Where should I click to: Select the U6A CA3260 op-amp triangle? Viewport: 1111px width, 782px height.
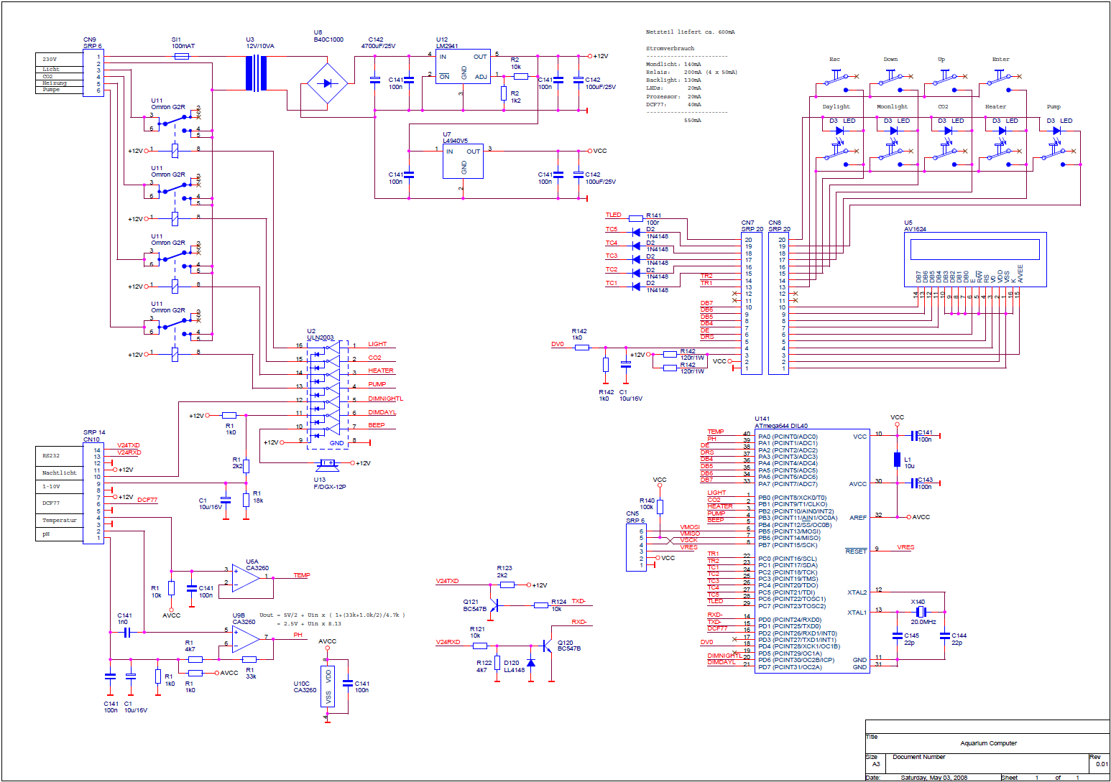[x=246, y=579]
